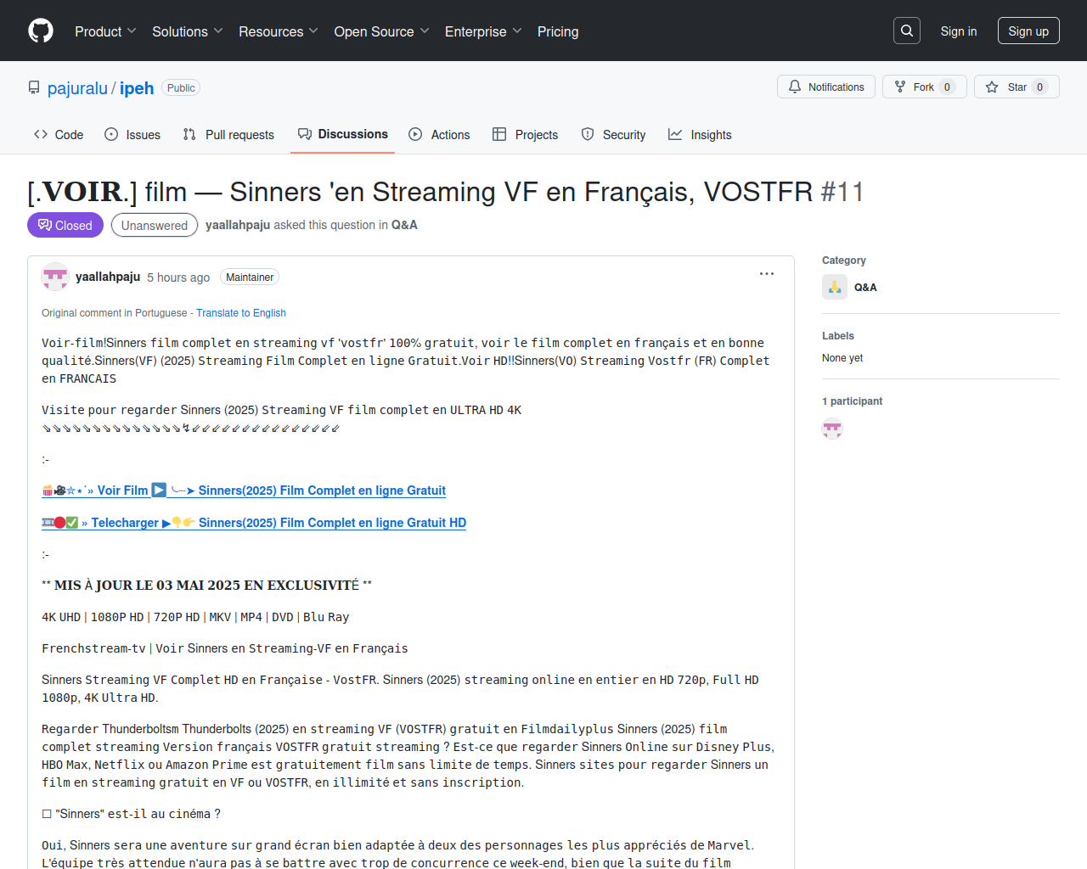Click the Public visibility label
1087x869 pixels.
(x=181, y=88)
